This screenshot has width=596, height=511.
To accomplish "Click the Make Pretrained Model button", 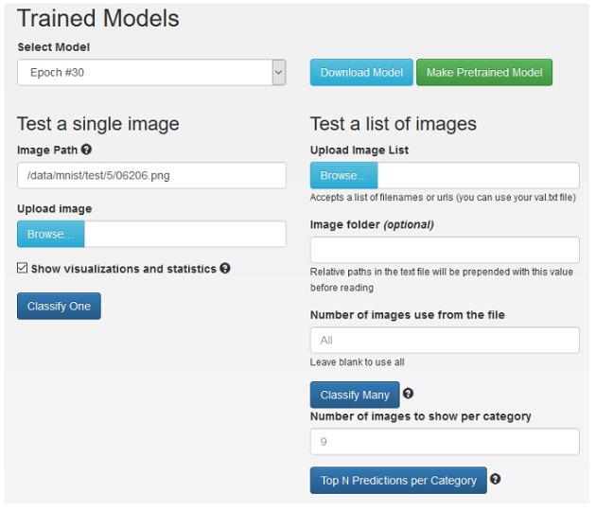I will [484, 73].
